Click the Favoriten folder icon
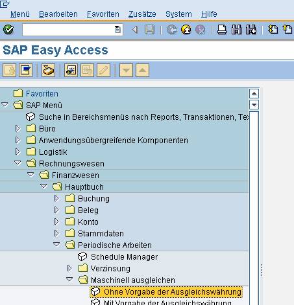The height and width of the screenshot is (305, 294). pyautogui.click(x=18, y=93)
